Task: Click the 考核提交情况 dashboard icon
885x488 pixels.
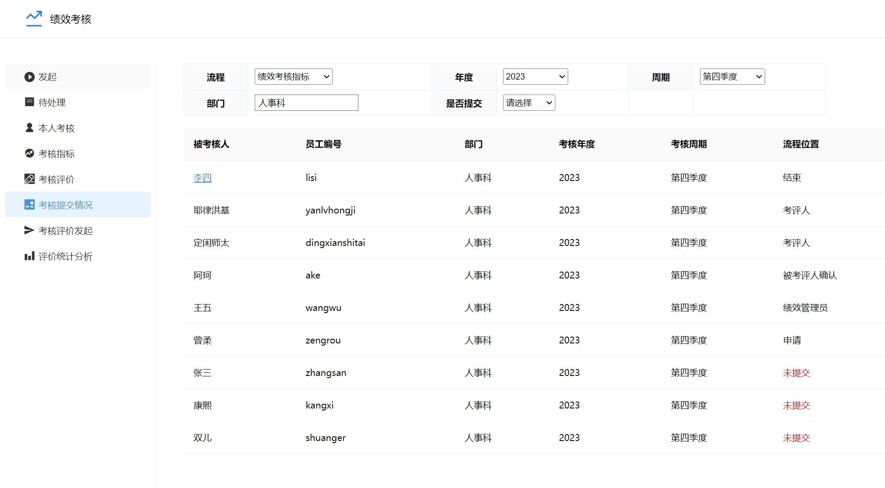Action: tap(29, 204)
